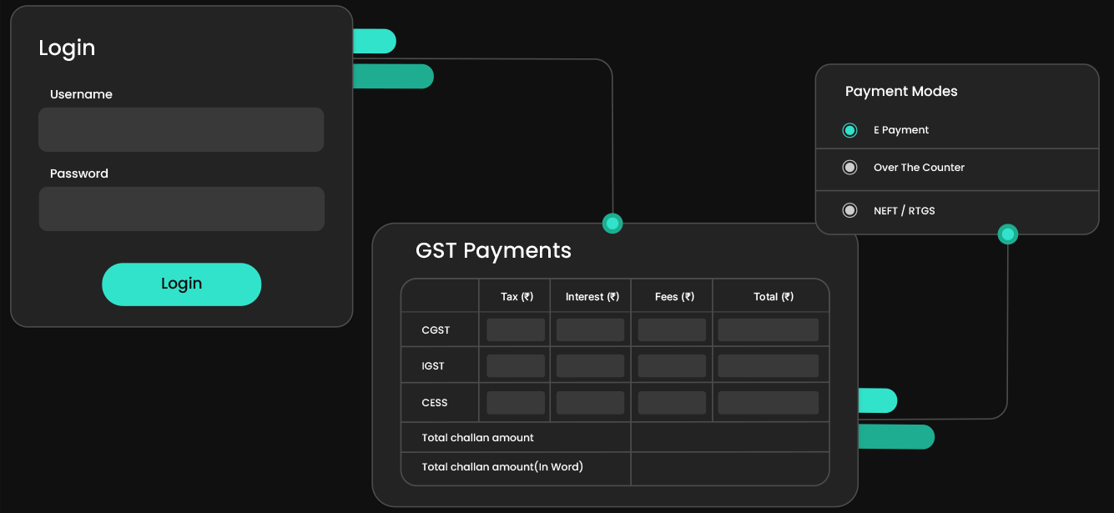Click the IGST Total input cell
The width and height of the screenshot is (1114, 513).
tap(769, 365)
